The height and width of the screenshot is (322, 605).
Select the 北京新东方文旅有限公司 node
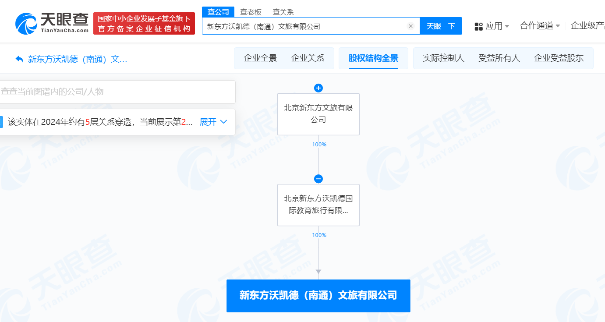[x=318, y=114]
